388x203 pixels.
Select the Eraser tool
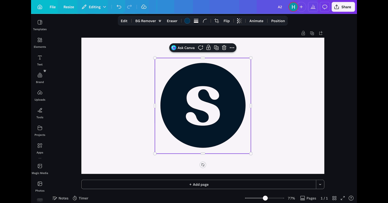(172, 21)
